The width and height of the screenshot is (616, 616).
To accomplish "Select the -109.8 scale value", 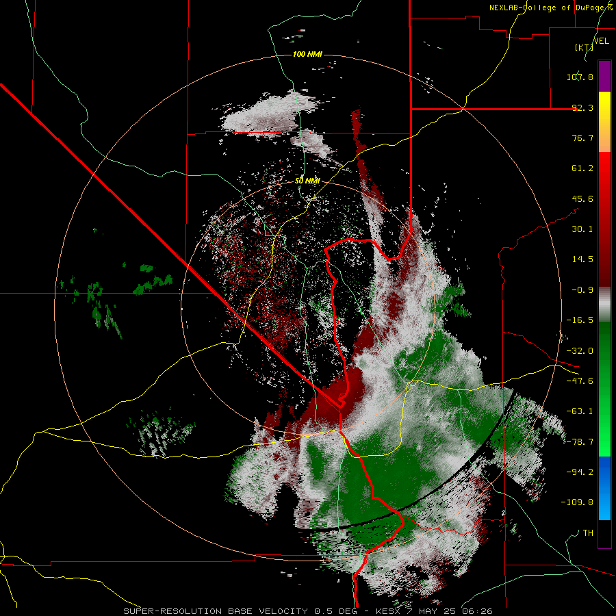I will (577, 502).
